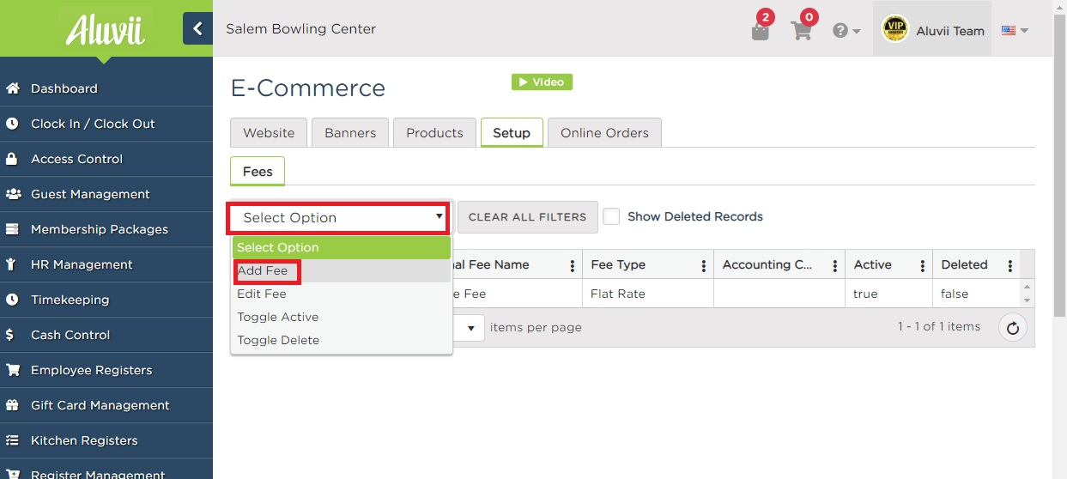Sort by Active column header
Image resolution: width=1067 pixels, height=479 pixels.
click(x=872, y=264)
